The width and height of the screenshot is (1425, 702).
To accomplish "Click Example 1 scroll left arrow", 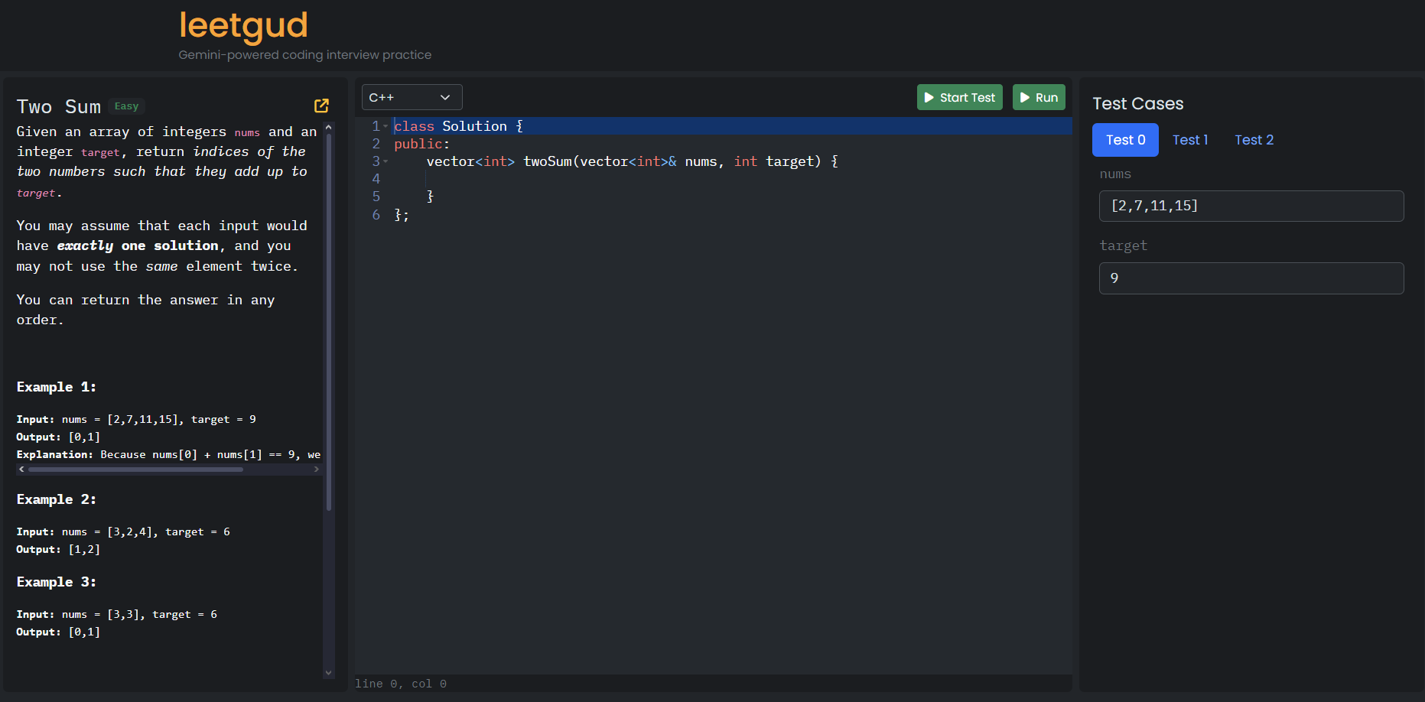I will (x=21, y=470).
